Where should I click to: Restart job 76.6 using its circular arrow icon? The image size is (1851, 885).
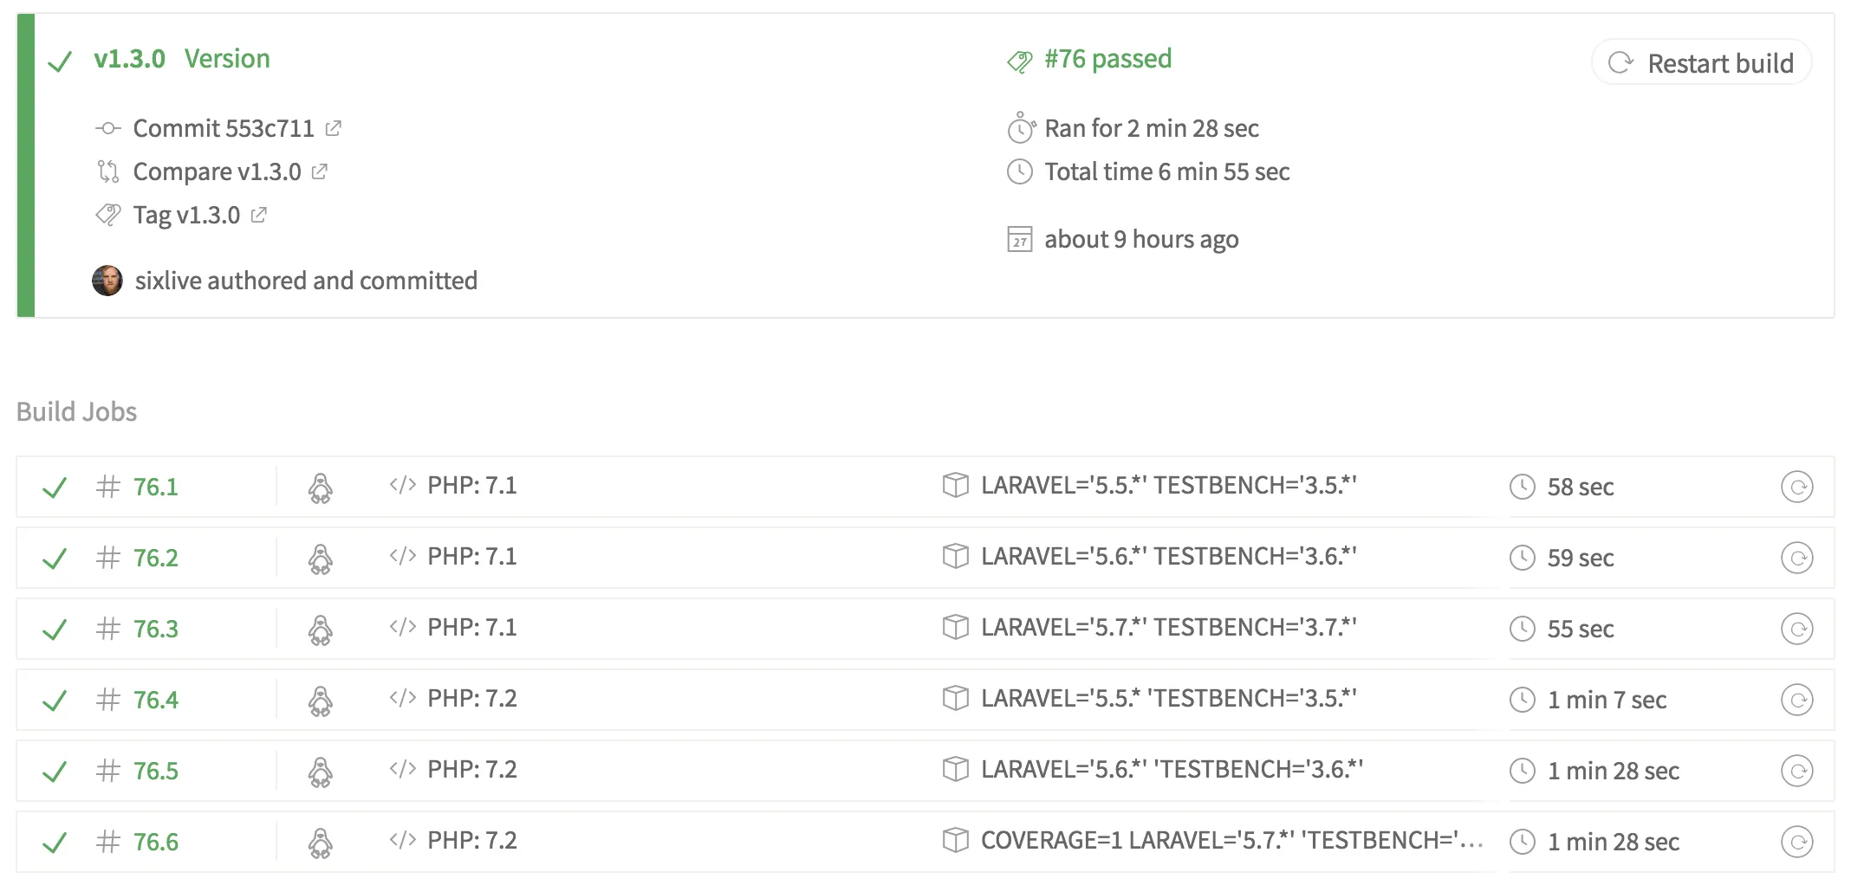pos(1796,842)
